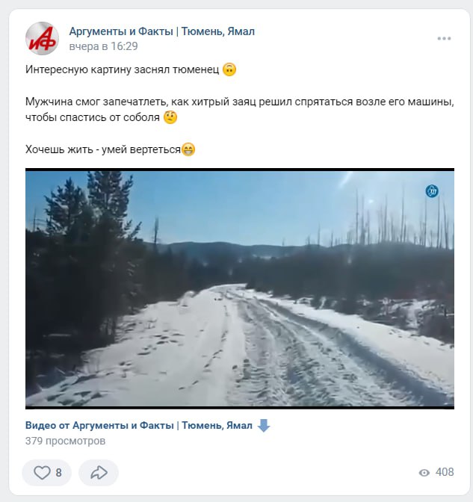Screen dimensions: 473x502
Task: Click the round watermark logo in the video corner
Action: [x=432, y=191]
